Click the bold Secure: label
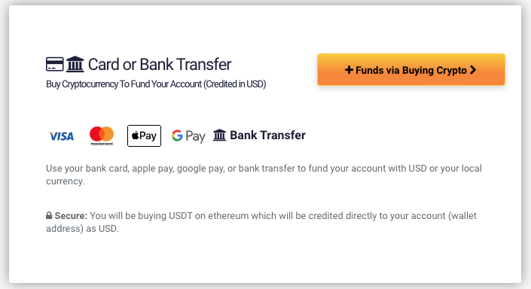The width and height of the screenshot is (531, 289). [71, 215]
